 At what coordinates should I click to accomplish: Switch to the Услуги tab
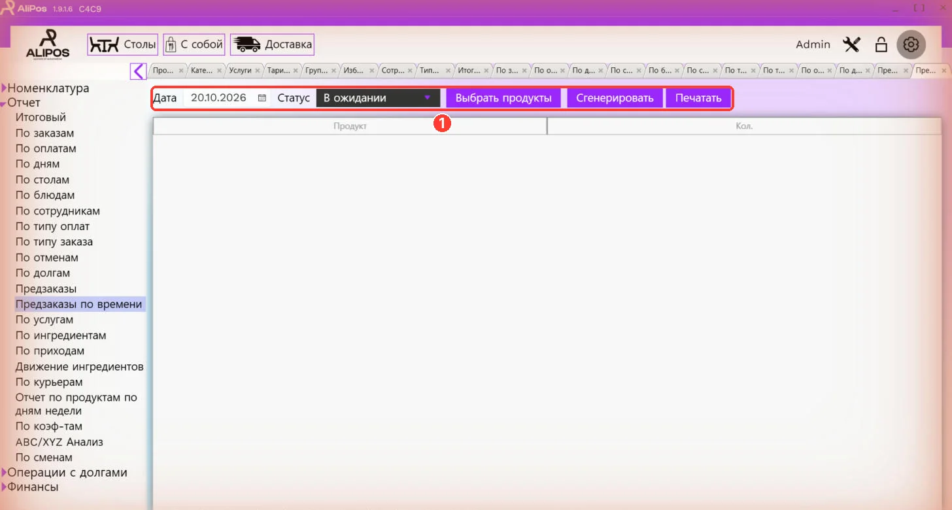(241, 71)
